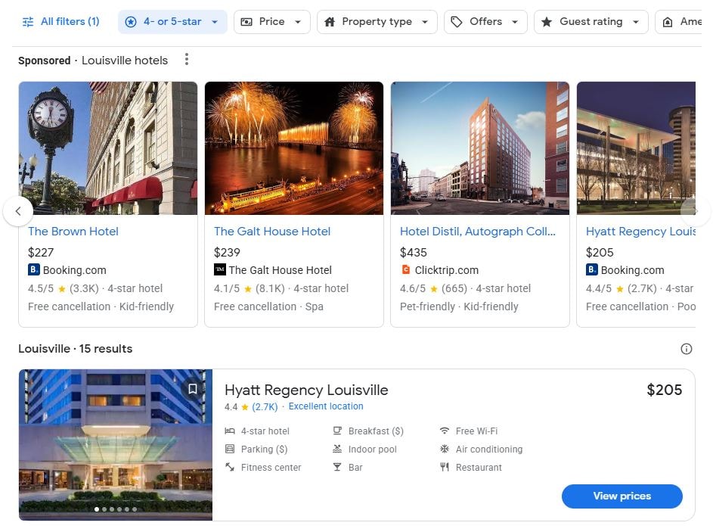Open The Brown Hotel link

point(73,231)
